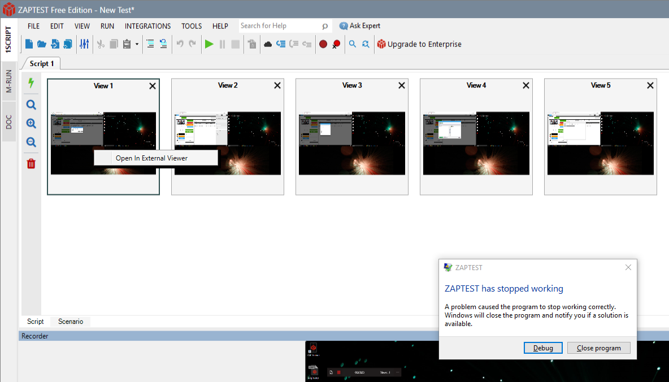This screenshot has height=382, width=669.
Task: Click Debug in the ZAPTEST error dialog
Action: tap(543, 348)
